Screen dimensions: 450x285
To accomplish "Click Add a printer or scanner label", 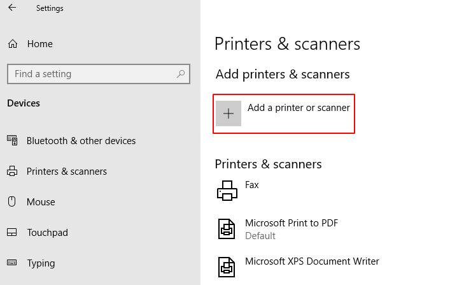I will pyautogui.click(x=299, y=108).
